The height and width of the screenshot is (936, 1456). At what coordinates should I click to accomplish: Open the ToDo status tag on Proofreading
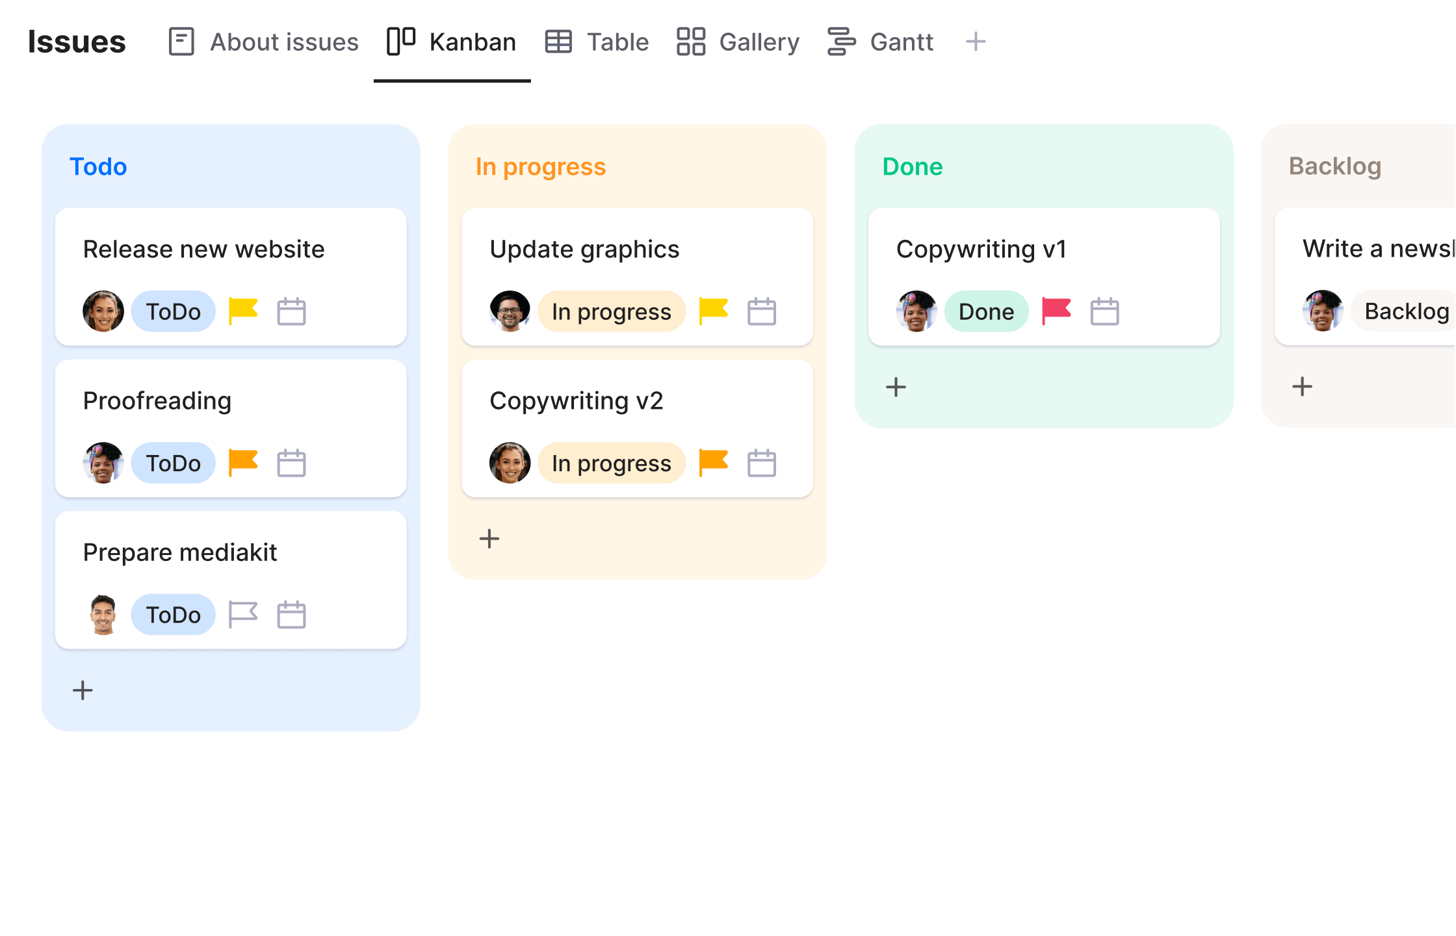pyautogui.click(x=173, y=463)
